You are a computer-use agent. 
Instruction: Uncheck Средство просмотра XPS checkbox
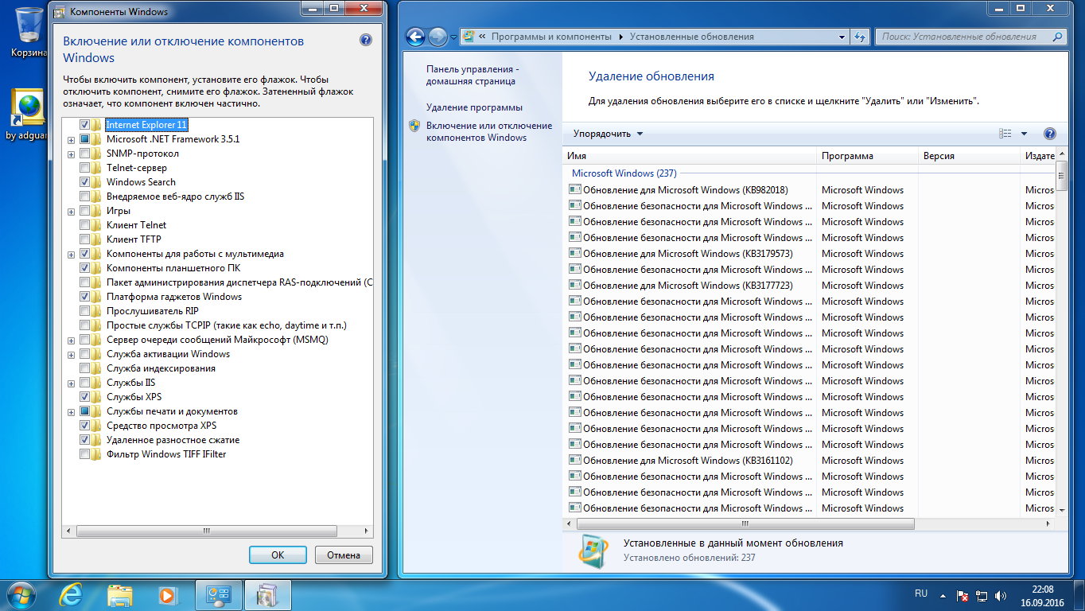click(x=84, y=426)
